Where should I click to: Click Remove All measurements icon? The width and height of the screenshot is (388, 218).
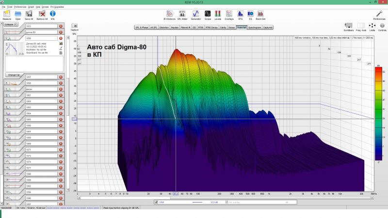42,15
